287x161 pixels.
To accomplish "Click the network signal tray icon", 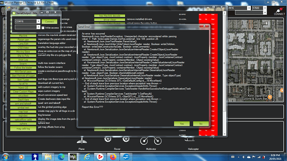I will (259, 157).
